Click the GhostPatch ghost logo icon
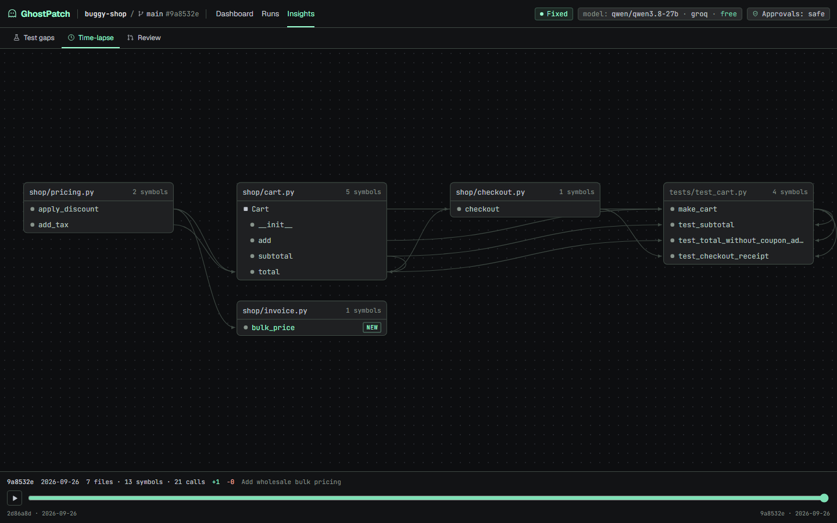837x523 pixels. point(12,13)
